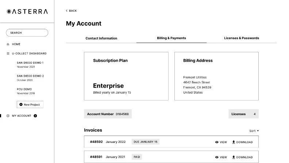The width and height of the screenshot is (289, 163).
Task: Open the Licenses & Passwords tab
Action: [241, 38]
